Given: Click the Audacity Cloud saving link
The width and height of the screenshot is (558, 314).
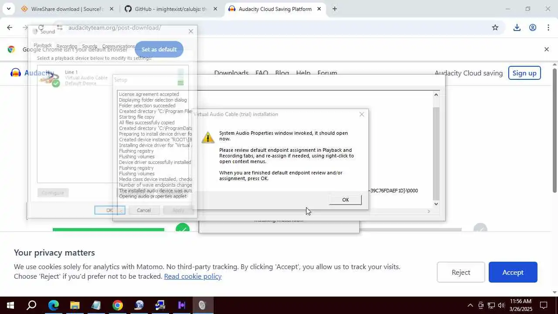Looking at the screenshot, I should tap(469, 73).
